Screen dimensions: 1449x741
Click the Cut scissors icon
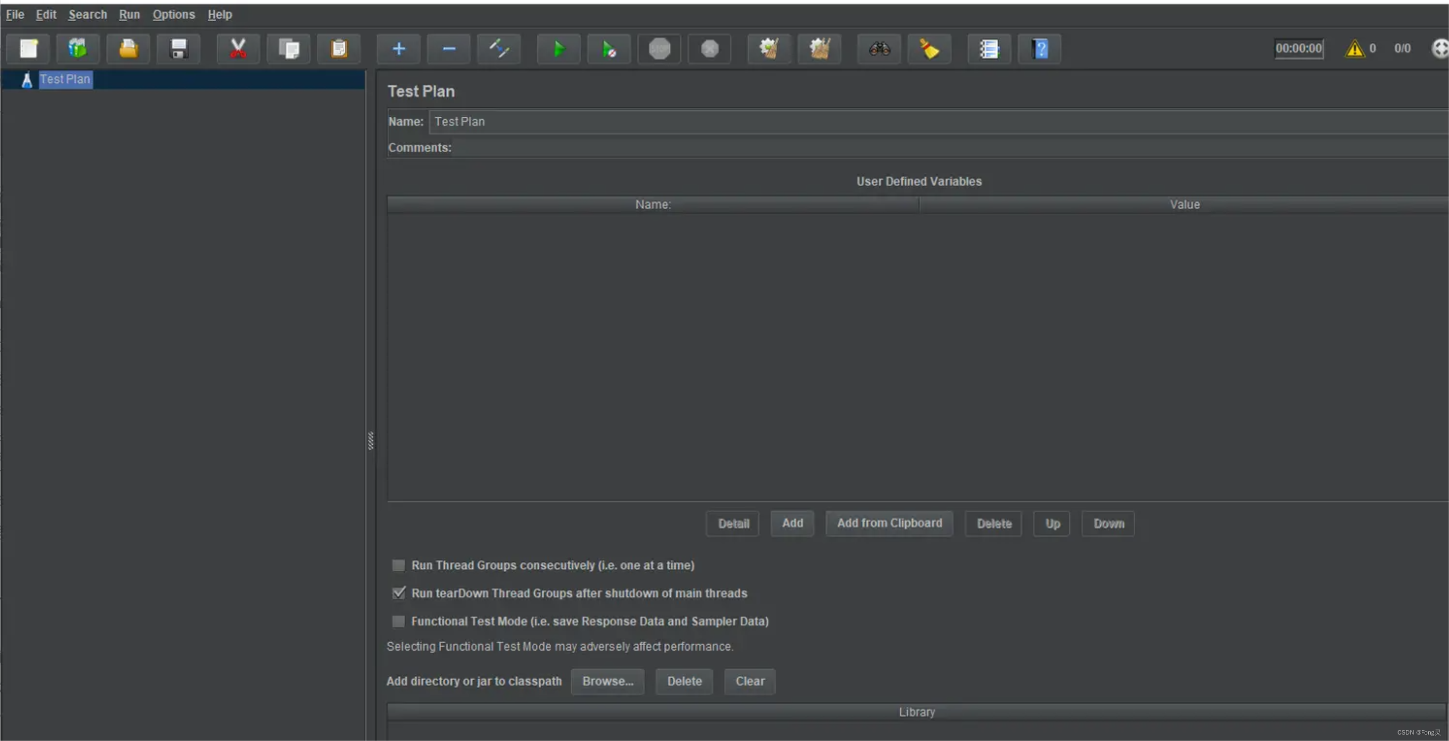click(x=238, y=49)
